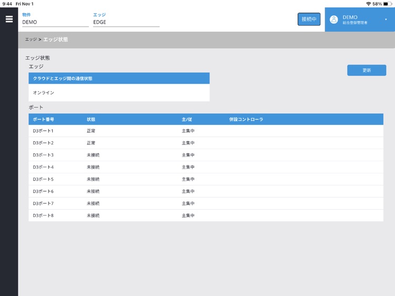Select the D3ポート6 row label
Viewport: 395px width, 296px height.
tap(43, 192)
